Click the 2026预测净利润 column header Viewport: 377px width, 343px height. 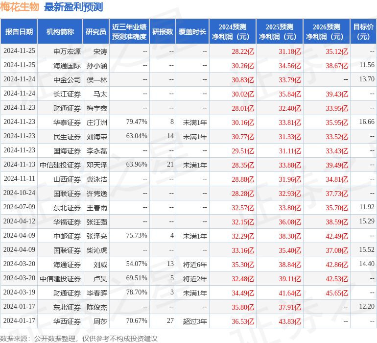[327, 32]
